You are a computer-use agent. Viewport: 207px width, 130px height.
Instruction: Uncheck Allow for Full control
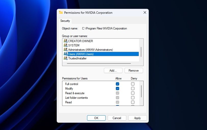click(117, 84)
